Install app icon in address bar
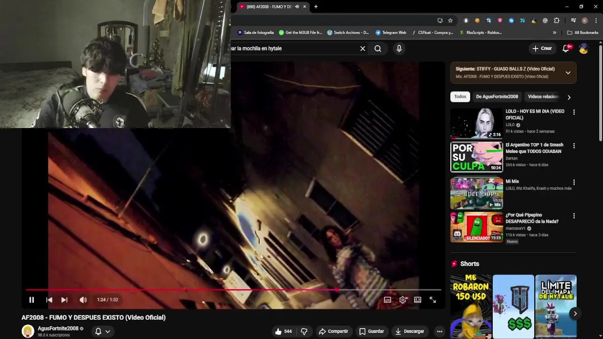 point(440,20)
